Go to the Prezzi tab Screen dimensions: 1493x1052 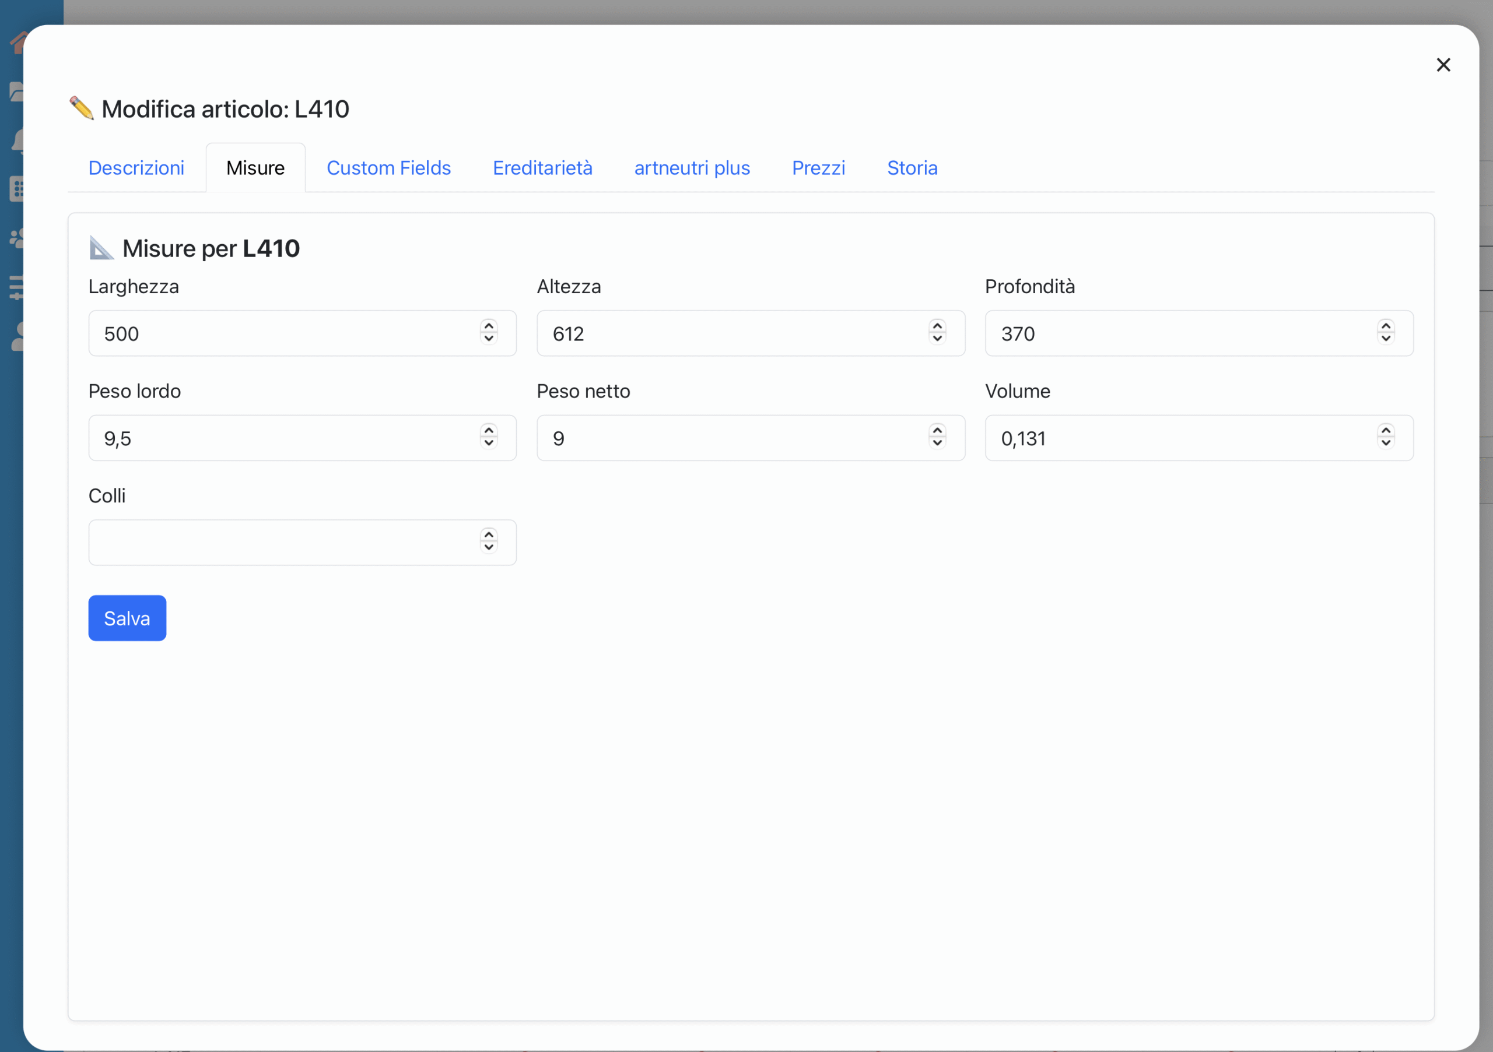click(x=818, y=168)
